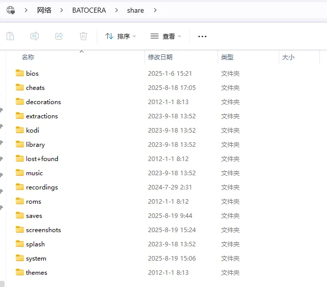Click the Delete trash icon
The height and width of the screenshot is (287, 327).
coord(83,36)
